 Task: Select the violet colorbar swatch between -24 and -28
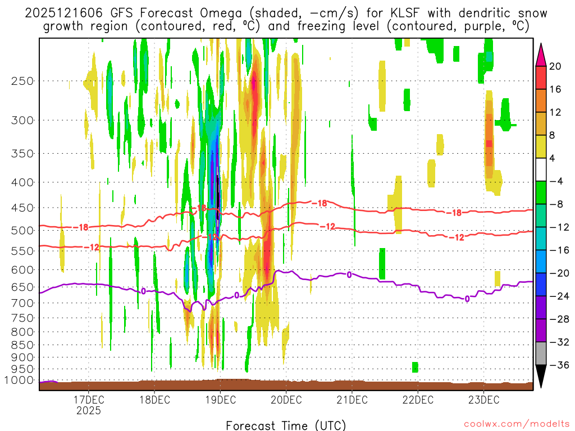click(x=541, y=308)
